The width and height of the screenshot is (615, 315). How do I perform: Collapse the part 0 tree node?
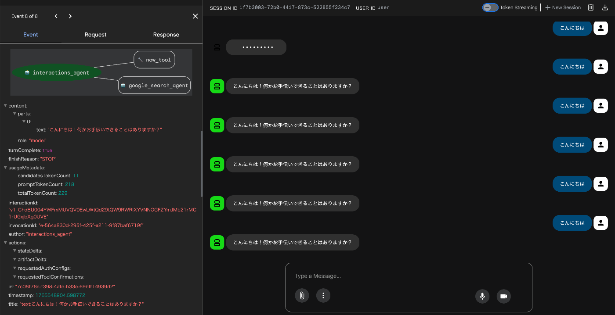pyautogui.click(x=24, y=122)
